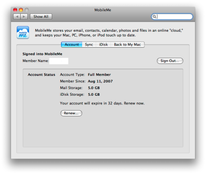Screen dimensions: 206x174
Task: Click the 'Full Member' account type value
Action: [x=99, y=75]
